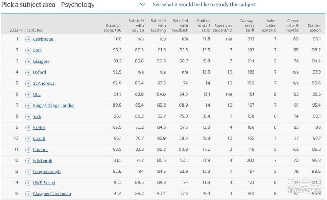This screenshot has height=200, width=327.
Task: Sort by Guardian score/100 column
Action: point(115,28)
